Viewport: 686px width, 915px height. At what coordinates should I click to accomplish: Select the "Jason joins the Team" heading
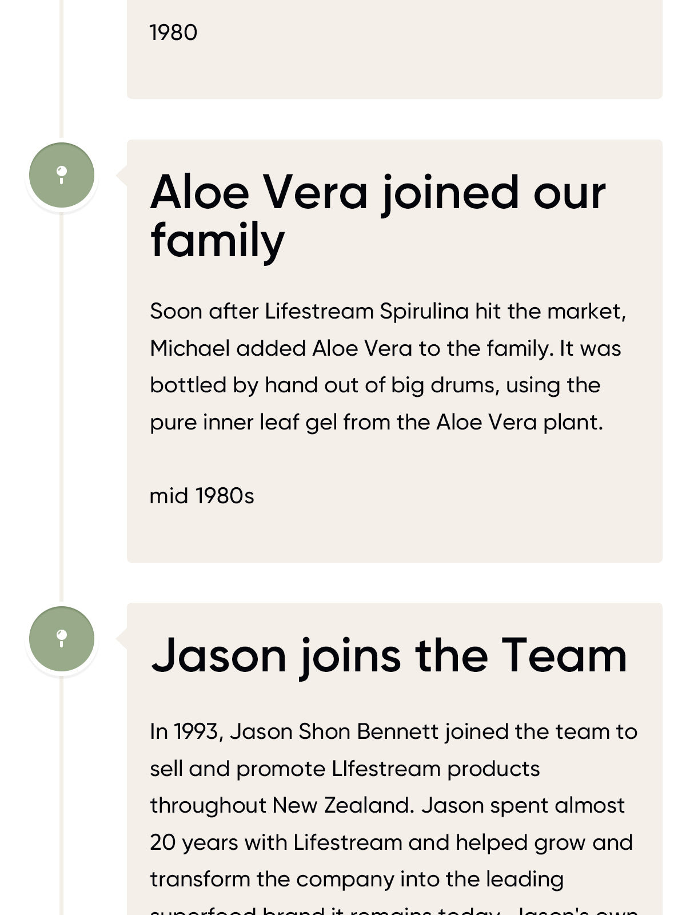pos(389,655)
